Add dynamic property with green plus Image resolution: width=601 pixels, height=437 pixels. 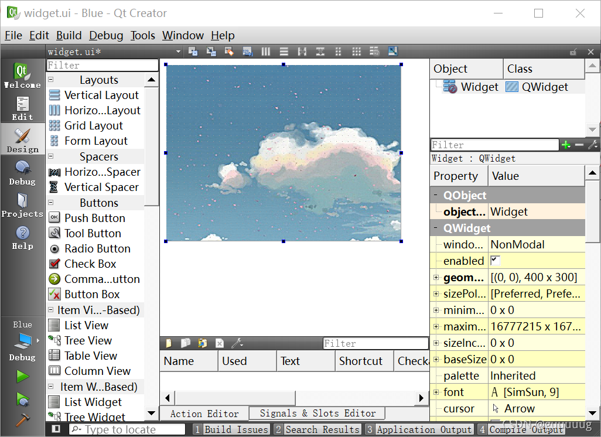point(566,145)
